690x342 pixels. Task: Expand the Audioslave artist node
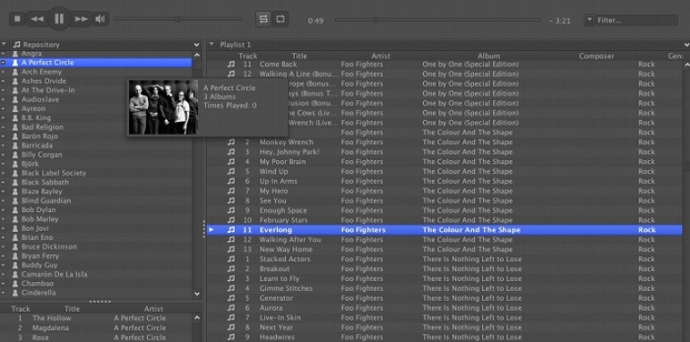point(4,99)
